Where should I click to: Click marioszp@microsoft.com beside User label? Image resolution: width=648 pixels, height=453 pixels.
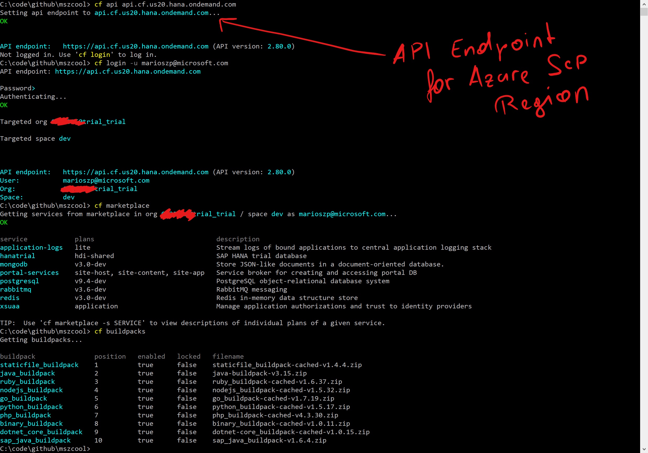tap(106, 181)
